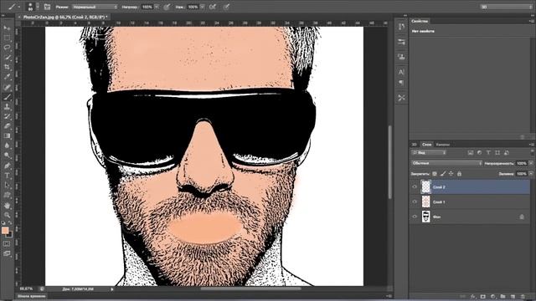This screenshot has width=536, height=301.
Task: Switch to the Каналы tab
Action: [443, 145]
